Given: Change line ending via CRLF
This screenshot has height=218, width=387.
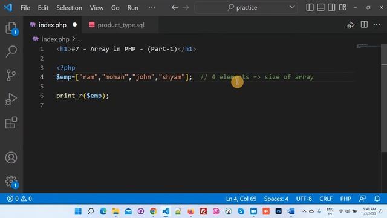Looking at the screenshot, I should click(326, 199).
